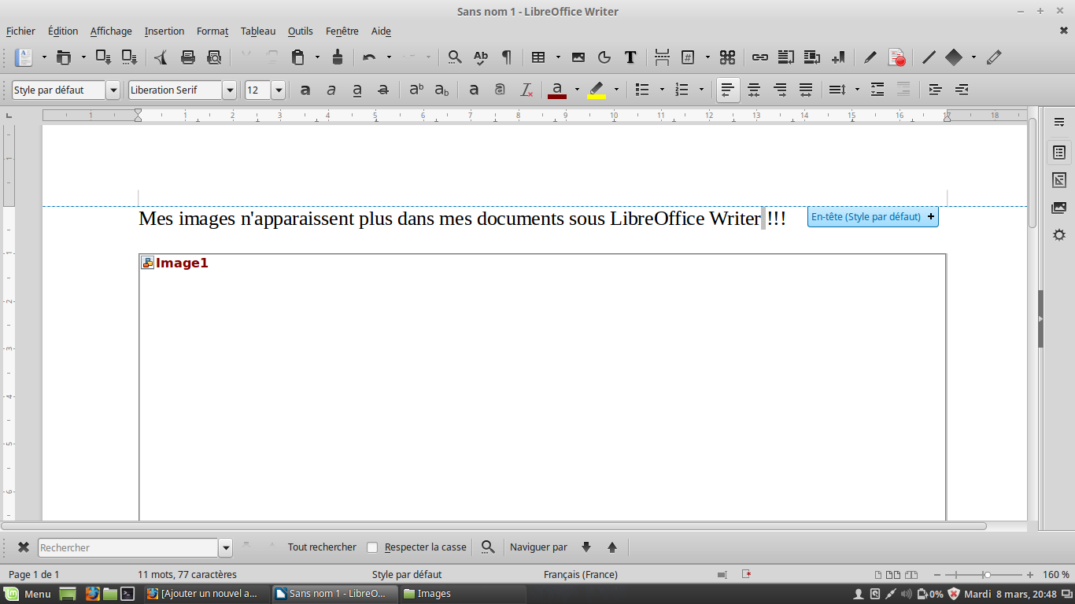Insert hyperlink chain icon
Viewport: 1075px width, 604px height.
[x=759, y=57]
